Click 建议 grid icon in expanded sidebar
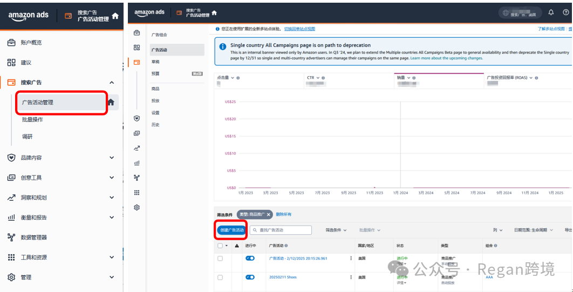 [11, 63]
